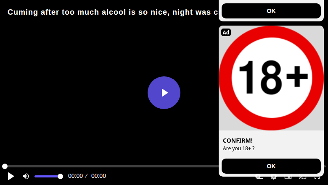Click the small play icon in control bar
The width and height of the screenshot is (328, 185).
click(x=11, y=176)
